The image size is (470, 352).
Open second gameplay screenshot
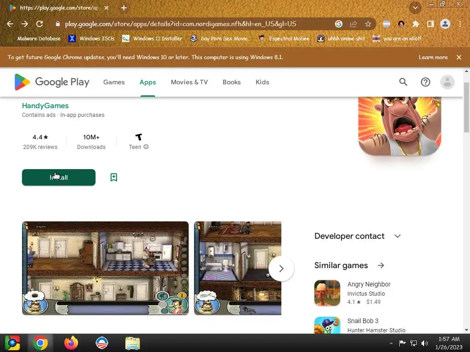(x=238, y=268)
